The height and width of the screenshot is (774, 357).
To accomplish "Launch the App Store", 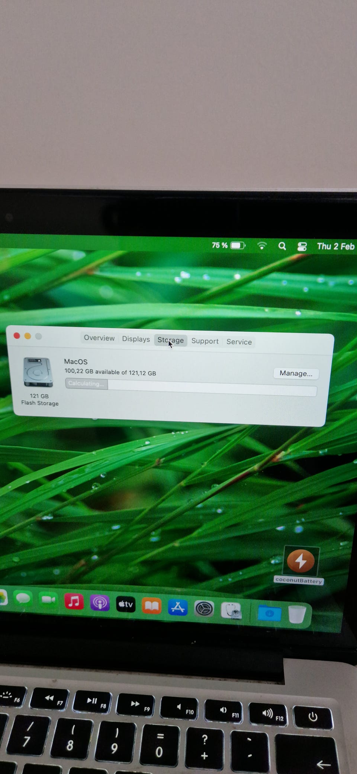I will tap(177, 608).
